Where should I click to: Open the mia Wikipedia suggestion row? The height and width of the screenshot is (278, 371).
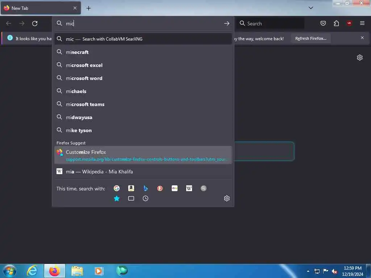[x=143, y=172]
